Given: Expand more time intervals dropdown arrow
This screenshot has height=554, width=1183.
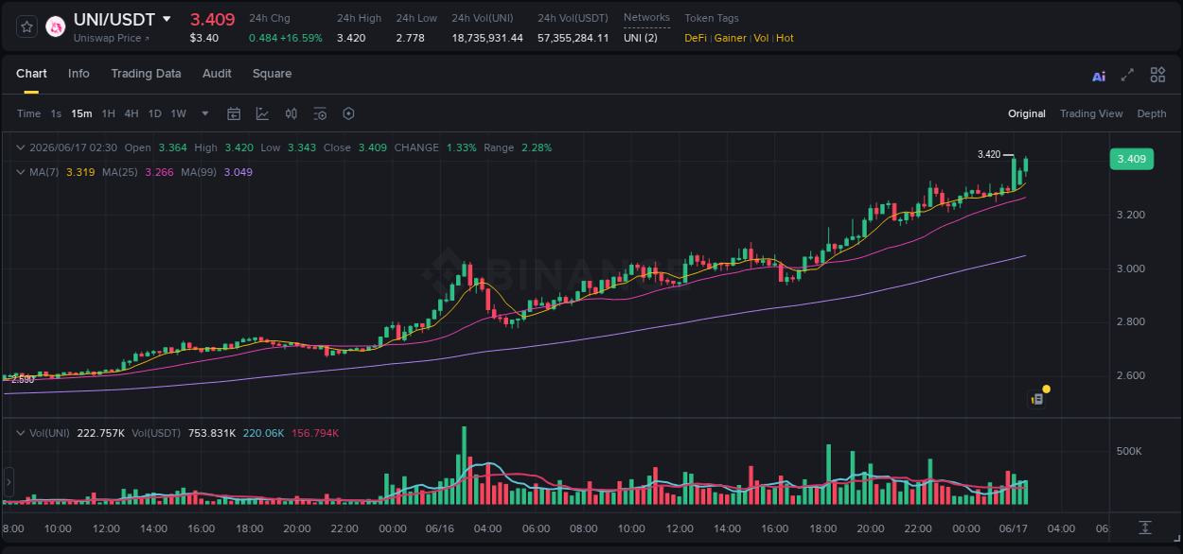Looking at the screenshot, I should click(x=205, y=113).
